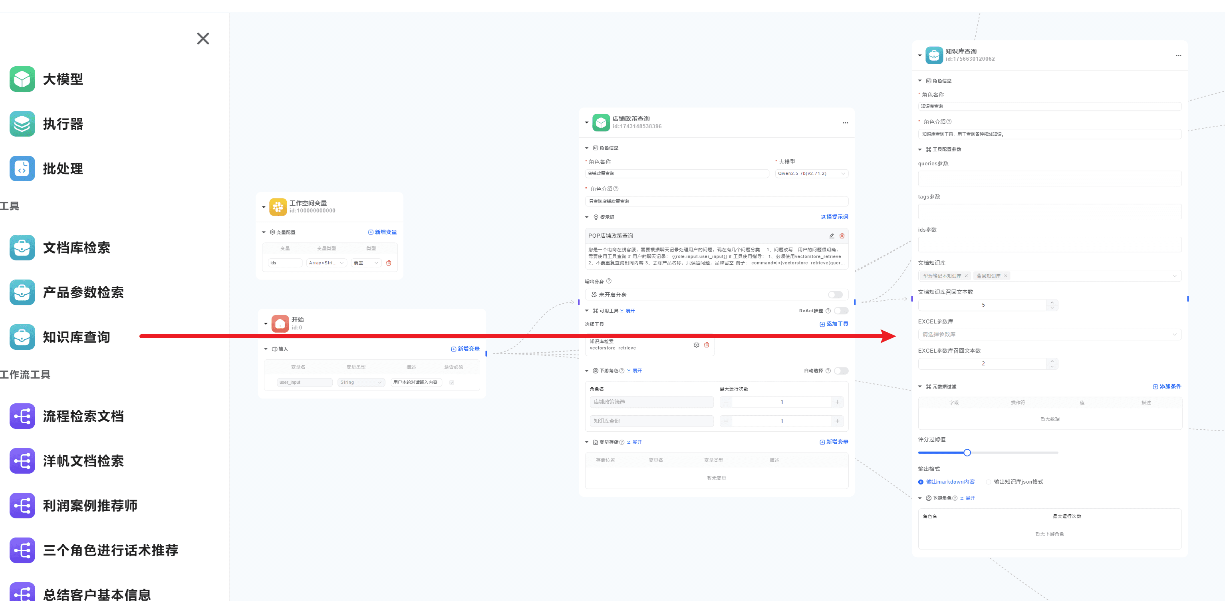Open settings gear for vectorstore_retrieve tool
This screenshot has height=601, width=1225.
[696, 345]
